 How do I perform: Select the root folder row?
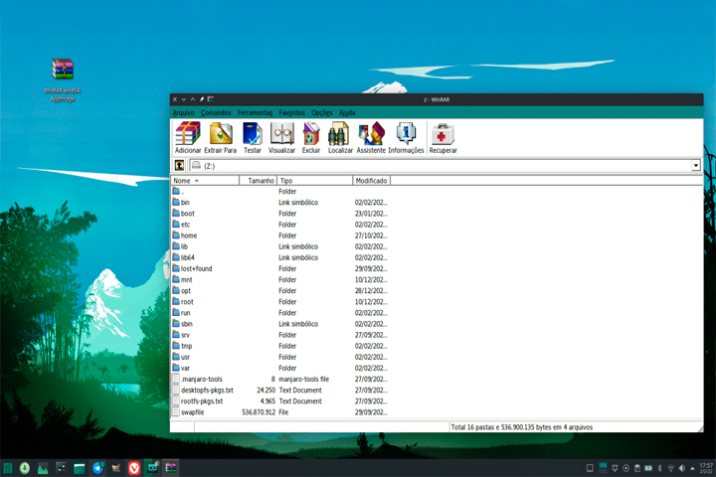[279, 302]
